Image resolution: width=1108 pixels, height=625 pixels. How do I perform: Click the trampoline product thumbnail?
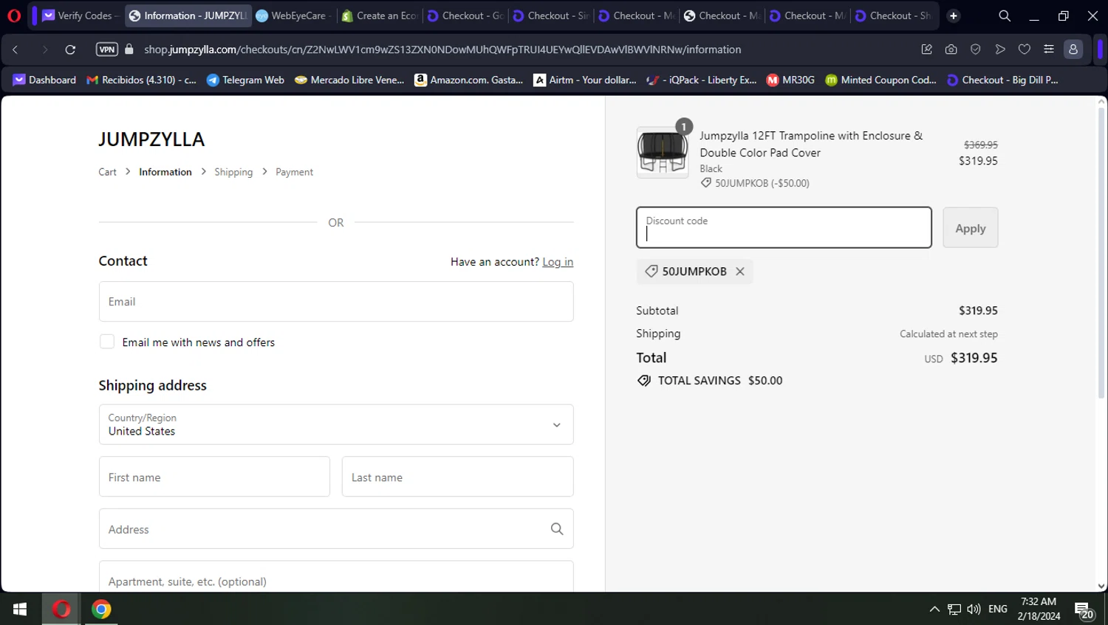tap(663, 152)
